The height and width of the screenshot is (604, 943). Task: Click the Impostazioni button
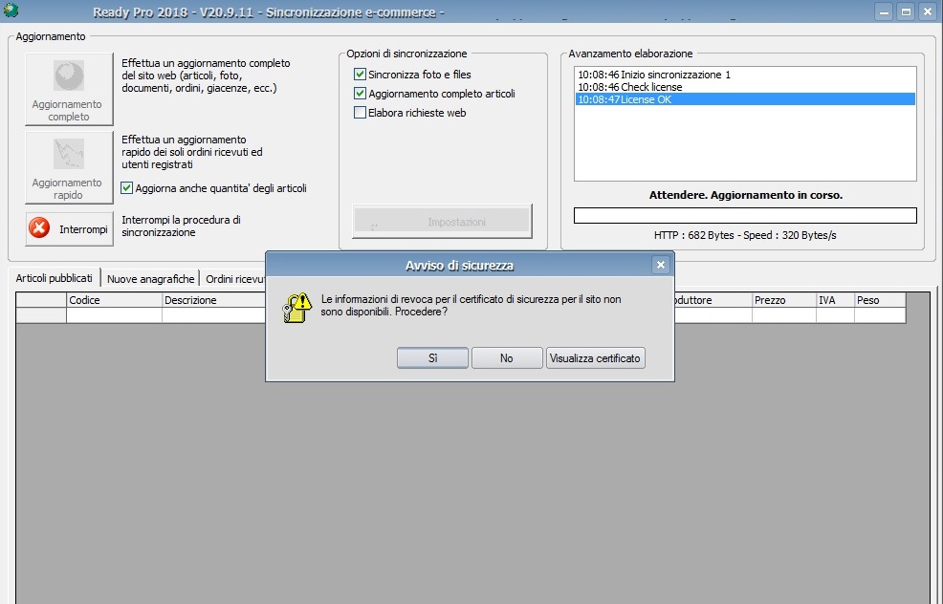click(442, 221)
